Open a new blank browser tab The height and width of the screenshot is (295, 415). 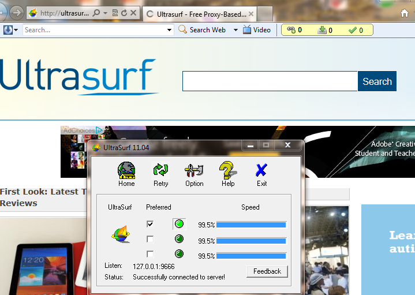[x=265, y=14]
